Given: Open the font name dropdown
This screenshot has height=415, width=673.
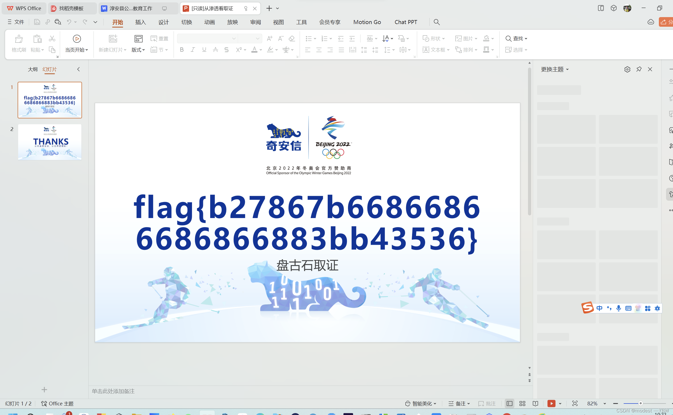Looking at the screenshot, I should [234, 38].
